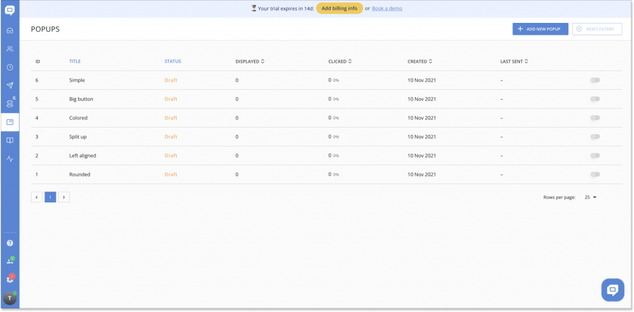Go to next page arrow in pagination
The width and height of the screenshot is (634, 312).
[64, 197]
